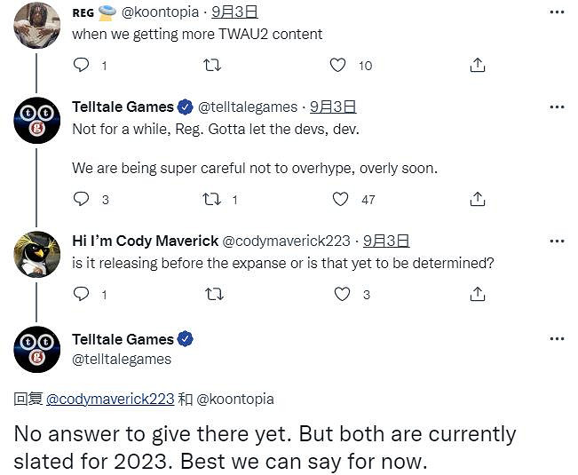Share REG's tweet via share icon

tap(477, 65)
